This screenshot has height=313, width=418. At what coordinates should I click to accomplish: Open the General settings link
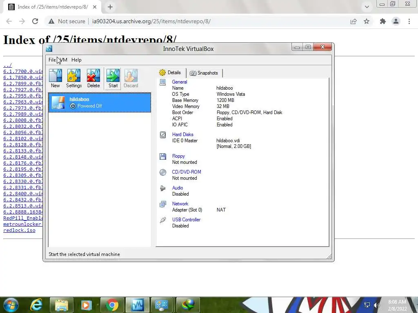tap(180, 82)
